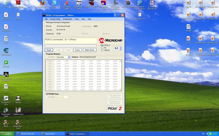Click the Configuration link label

pos(87,26)
